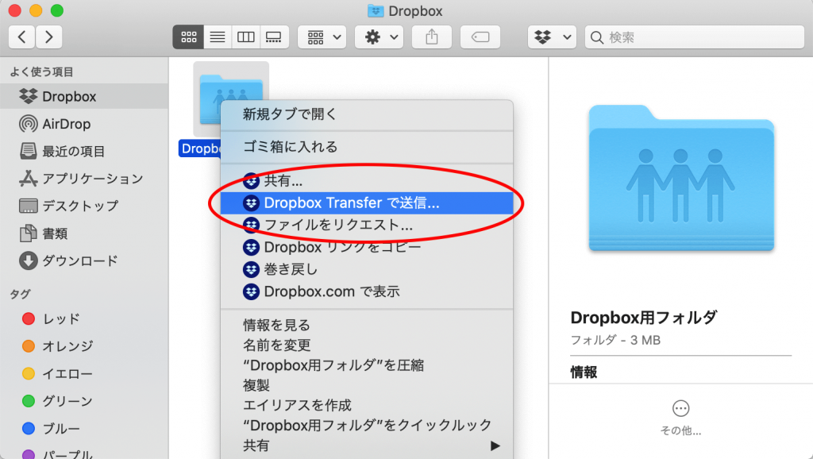The width and height of the screenshot is (813, 459).
Task: Switch to list view in toolbar
Action: [x=218, y=37]
